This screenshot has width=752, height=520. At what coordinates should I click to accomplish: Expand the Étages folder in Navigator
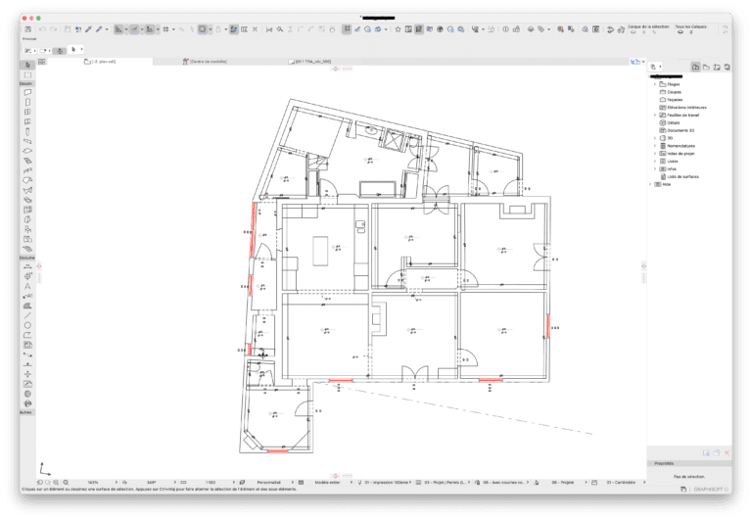(x=655, y=84)
